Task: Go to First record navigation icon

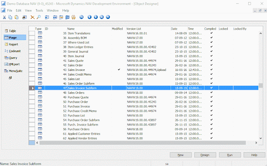Action: [81, 17]
